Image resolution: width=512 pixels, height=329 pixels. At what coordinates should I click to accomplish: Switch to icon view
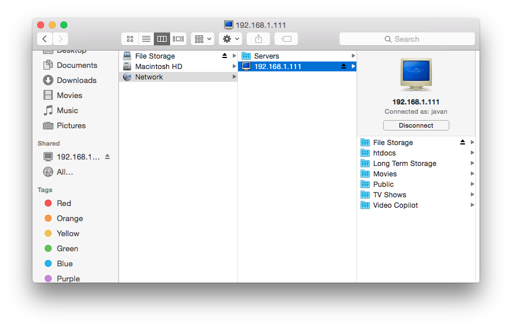[x=130, y=39]
